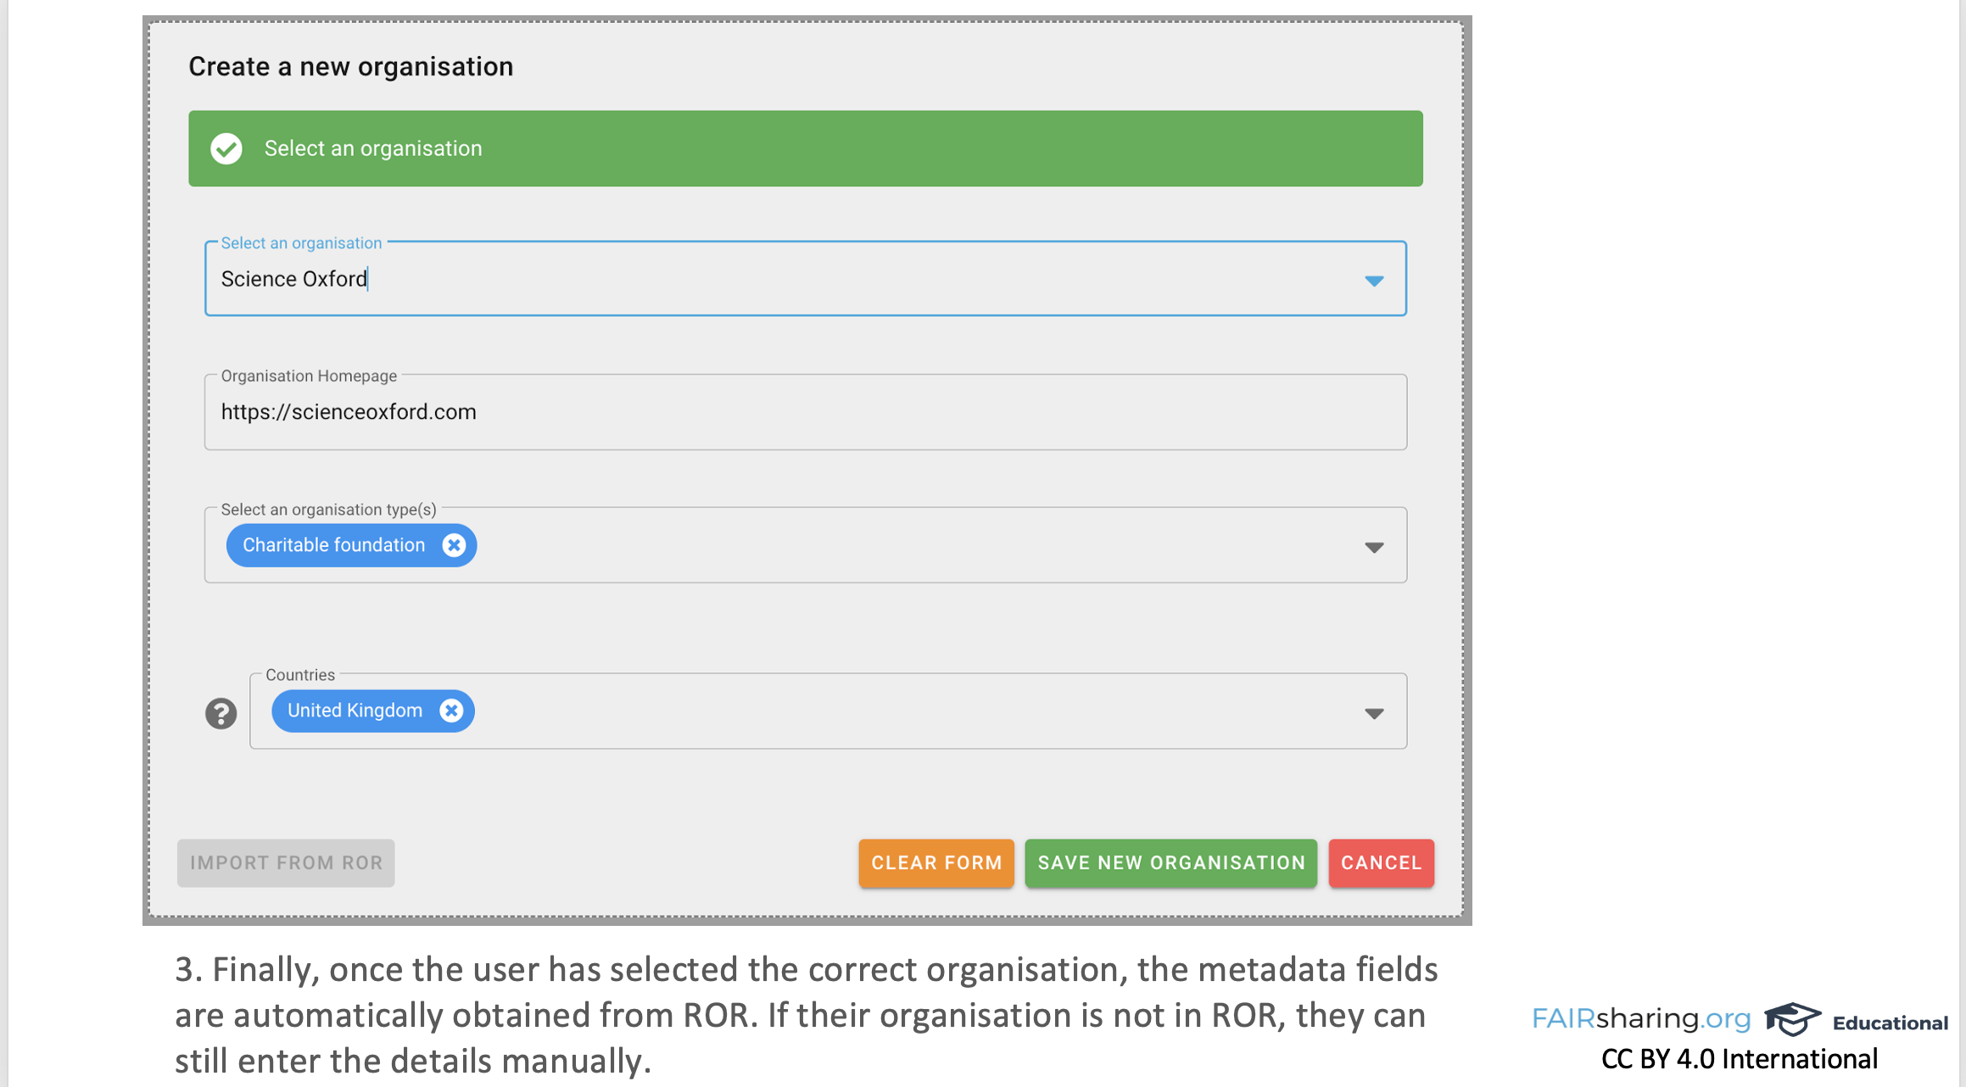Click the Import from ROR button

286,863
